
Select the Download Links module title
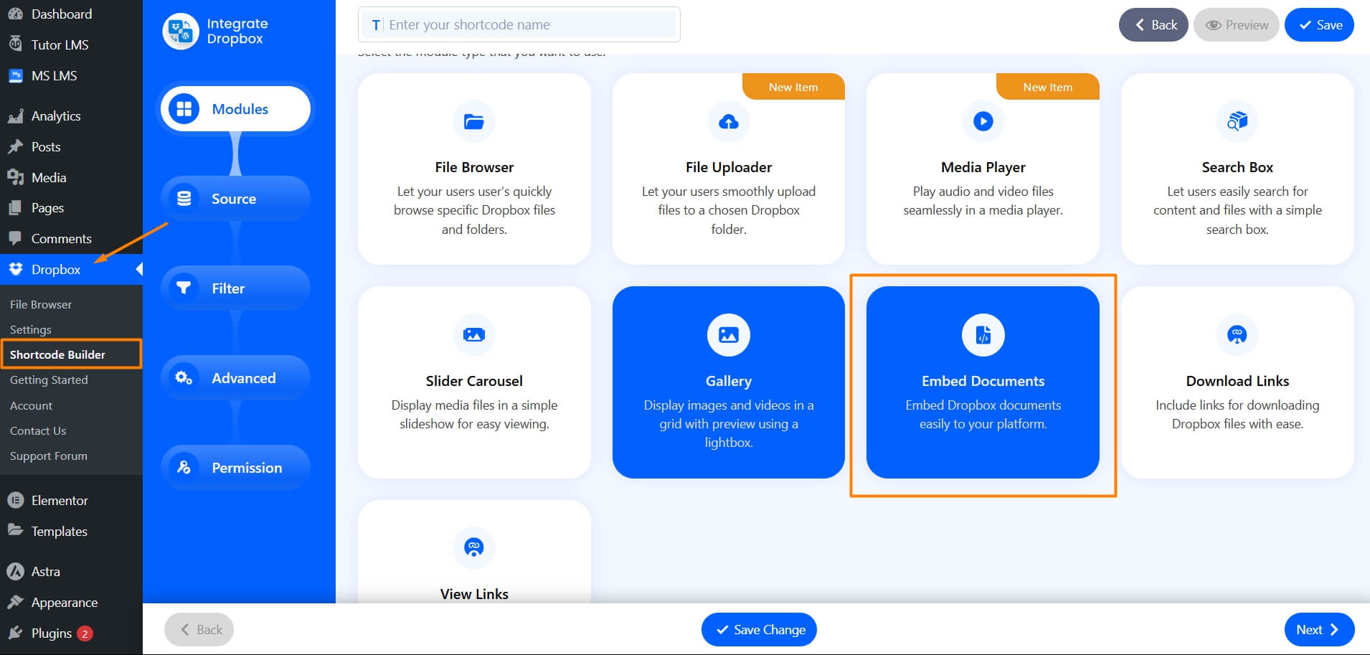click(1237, 381)
